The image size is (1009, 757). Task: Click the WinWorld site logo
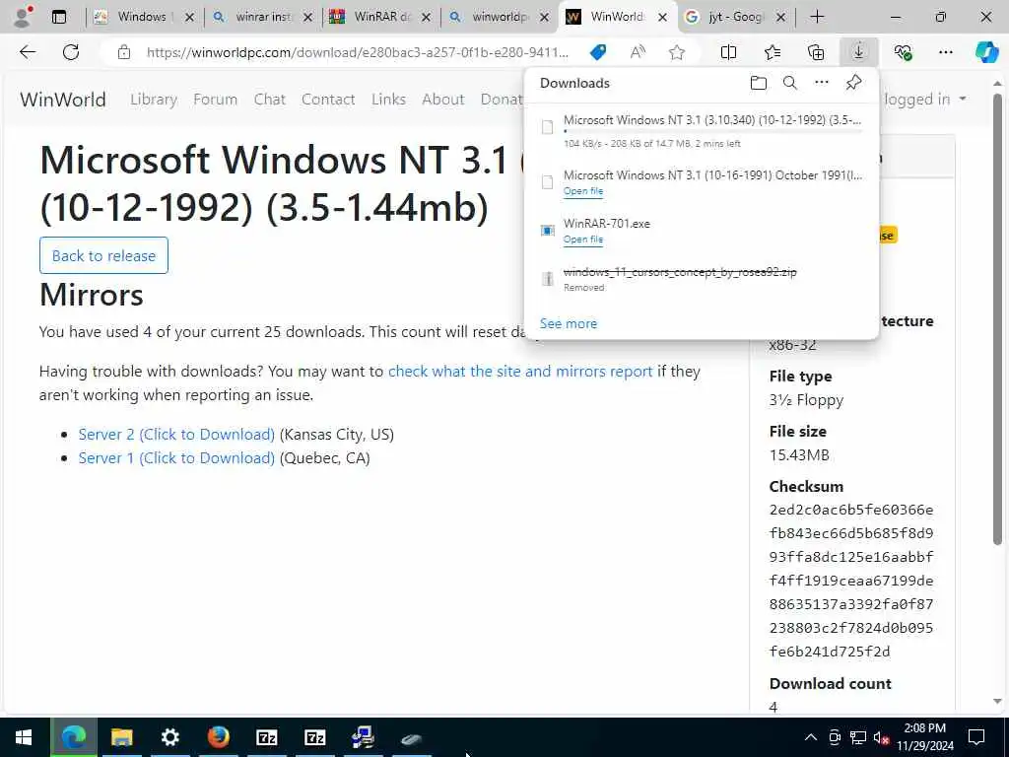[x=63, y=100]
